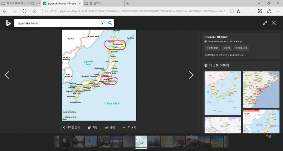This screenshot has height=151, width=283.
Task: Click the visual search camera icon
Action: coord(103,23)
